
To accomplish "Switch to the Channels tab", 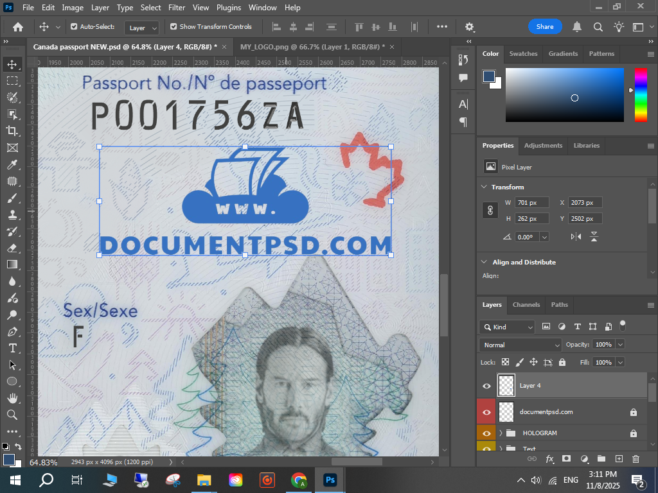I will [x=526, y=304].
